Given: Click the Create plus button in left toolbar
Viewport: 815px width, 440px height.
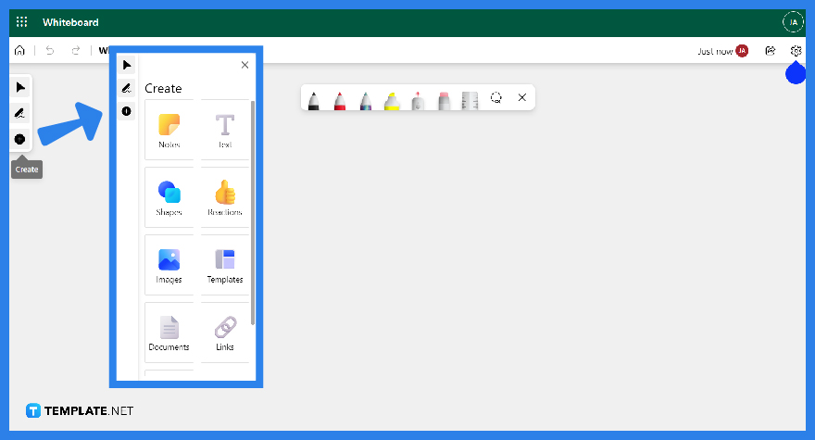Looking at the screenshot, I should (19, 139).
